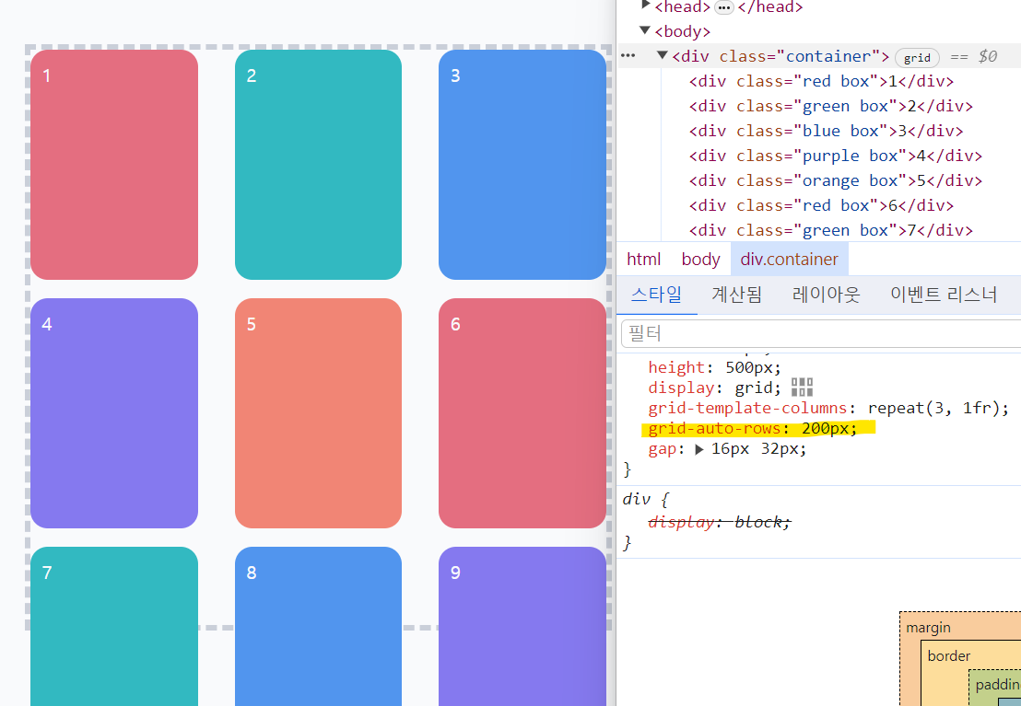Click the margin label in box model
The width and height of the screenshot is (1021, 706).
[928, 628]
